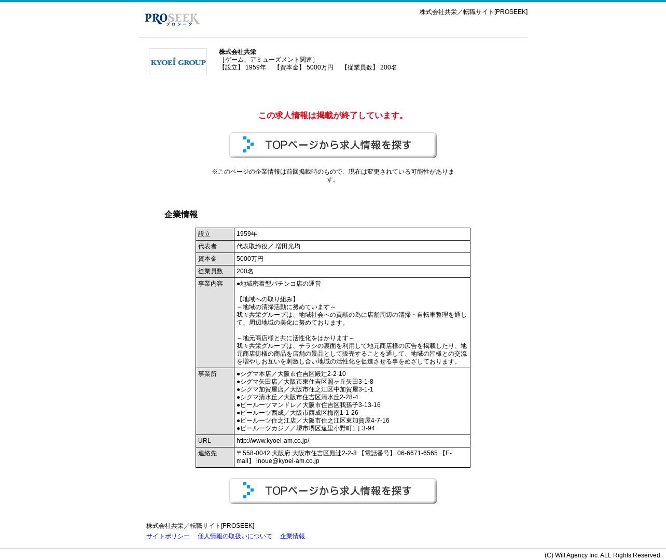Click the シグマ清水丘 address line
The height and width of the screenshot is (560, 666).
297,398
